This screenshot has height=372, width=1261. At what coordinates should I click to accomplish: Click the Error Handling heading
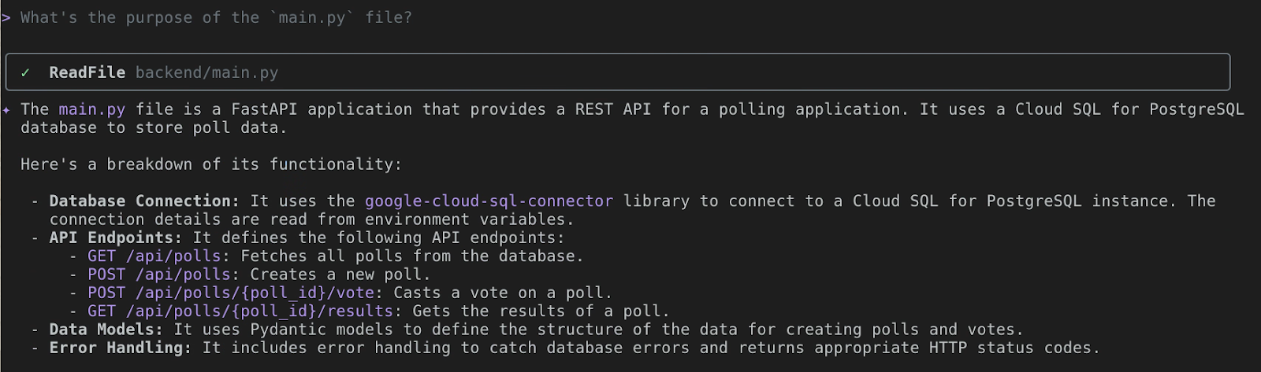click(x=120, y=348)
